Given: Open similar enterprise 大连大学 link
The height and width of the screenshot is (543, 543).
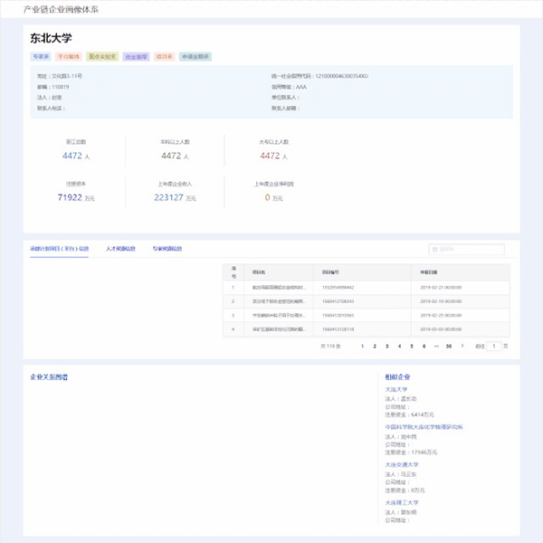Looking at the screenshot, I should 396,389.
